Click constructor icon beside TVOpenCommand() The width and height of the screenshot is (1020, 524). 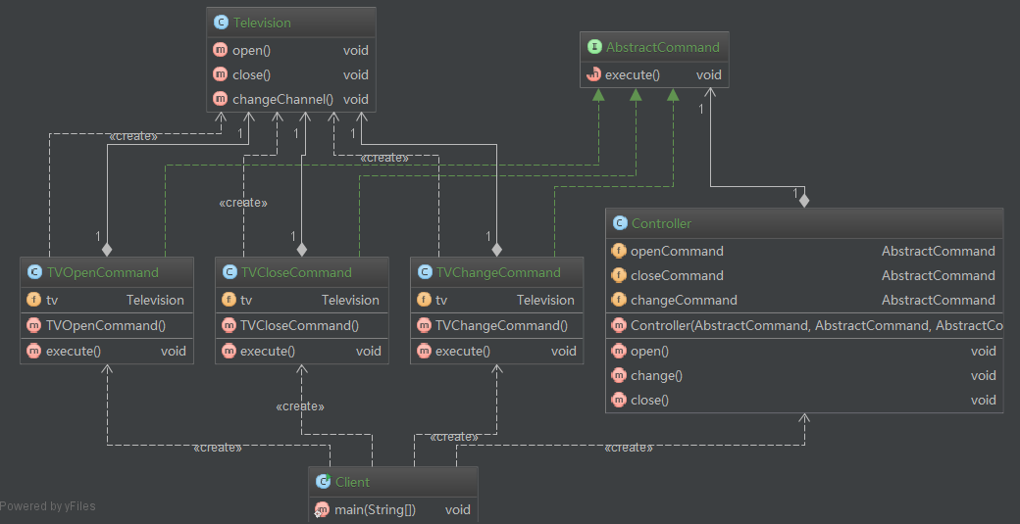click(x=33, y=325)
